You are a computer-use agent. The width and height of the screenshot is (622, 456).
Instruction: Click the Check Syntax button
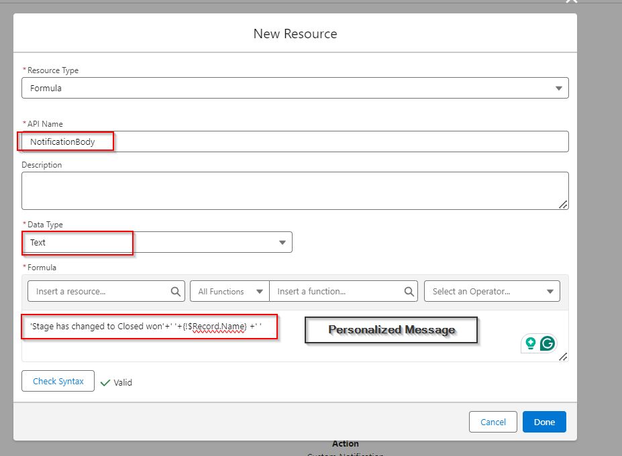[58, 380]
